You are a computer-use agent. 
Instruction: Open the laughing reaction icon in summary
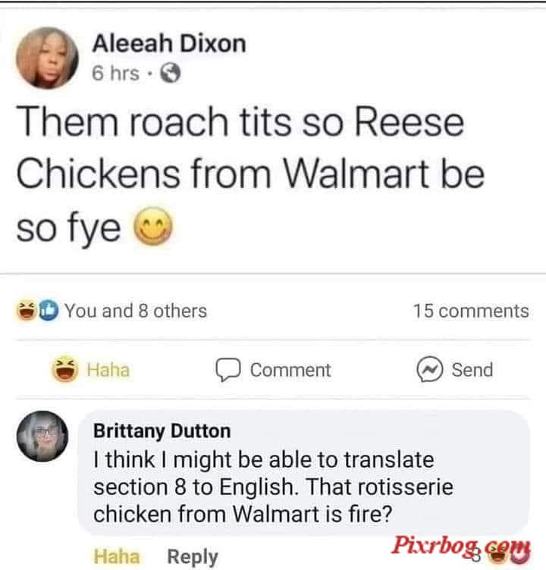[27, 311]
